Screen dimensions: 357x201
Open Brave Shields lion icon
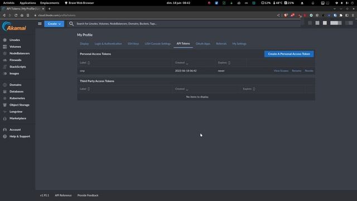pos(286,15)
